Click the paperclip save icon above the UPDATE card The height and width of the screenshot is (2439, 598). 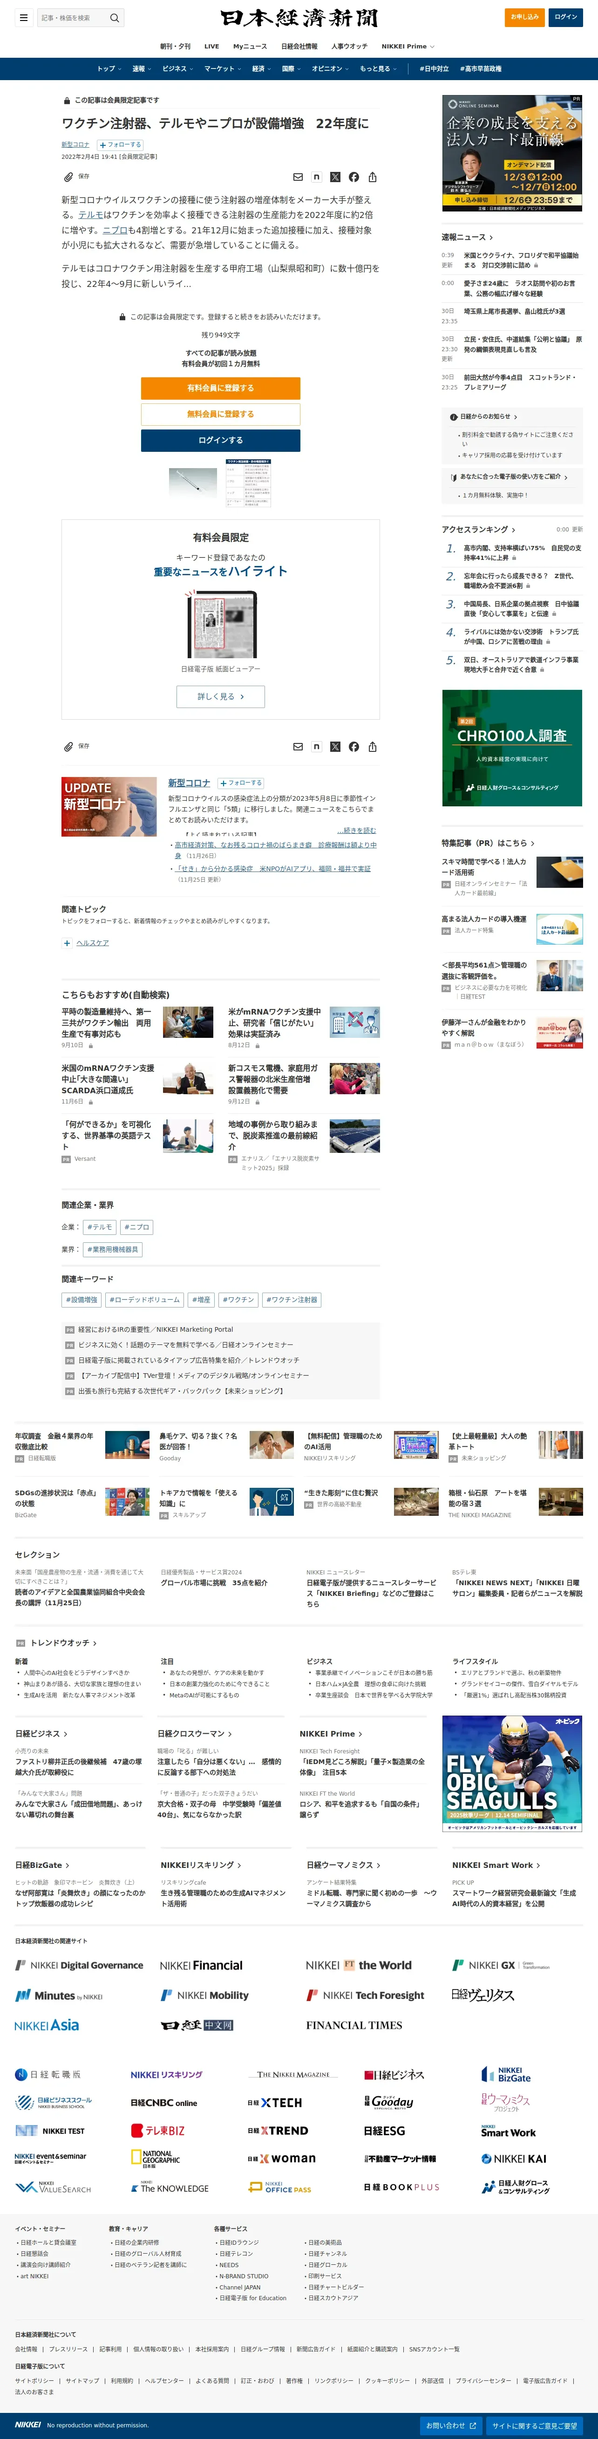coord(68,747)
